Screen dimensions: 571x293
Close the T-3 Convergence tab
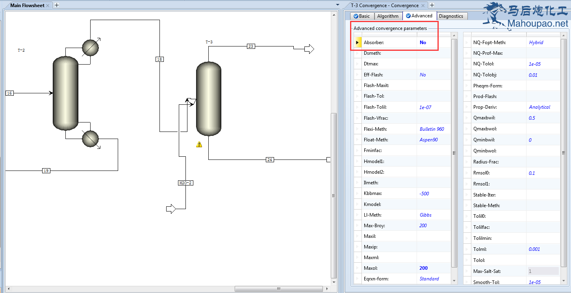[423, 6]
